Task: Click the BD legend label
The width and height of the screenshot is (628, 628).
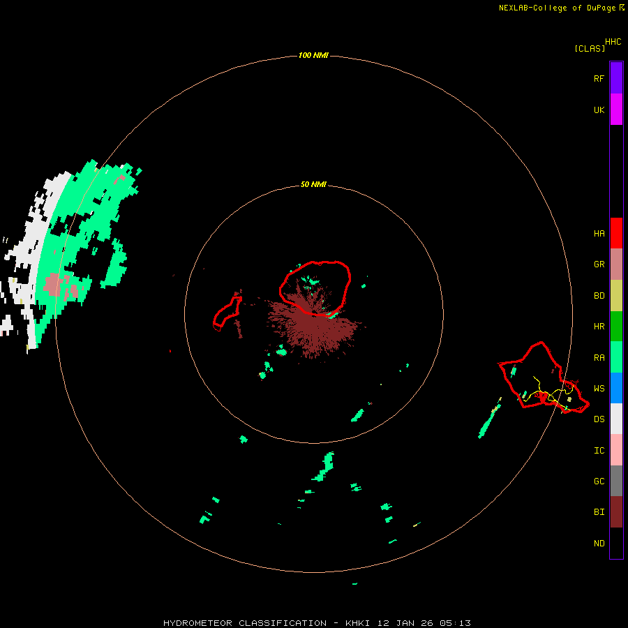Action: 599,295
